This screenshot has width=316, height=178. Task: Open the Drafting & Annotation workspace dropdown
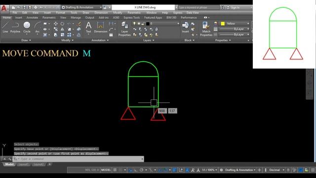81,7
